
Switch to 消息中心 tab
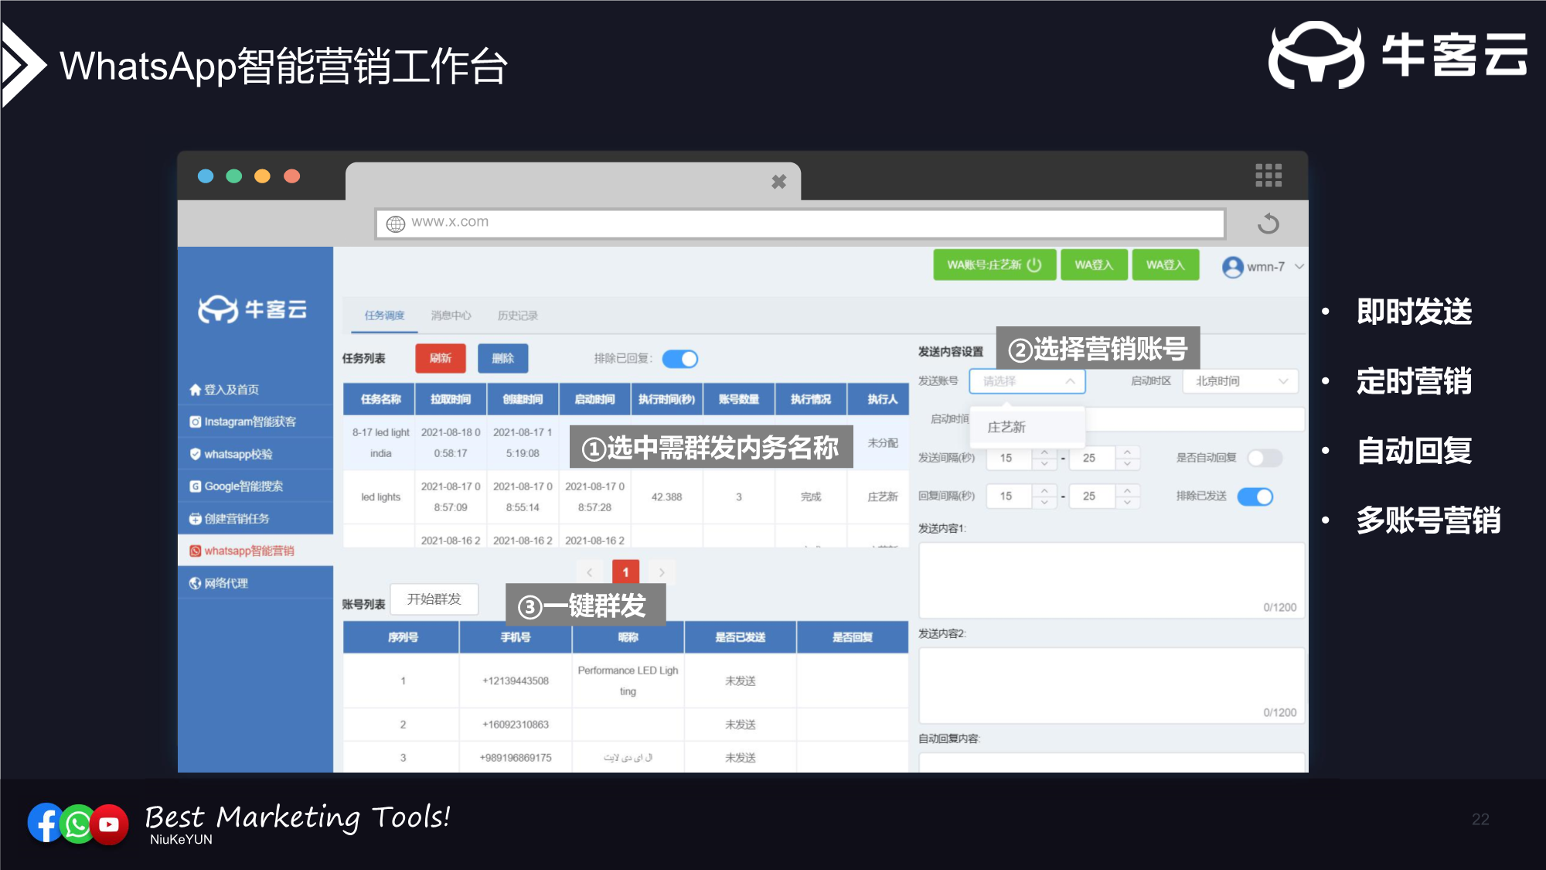(451, 316)
